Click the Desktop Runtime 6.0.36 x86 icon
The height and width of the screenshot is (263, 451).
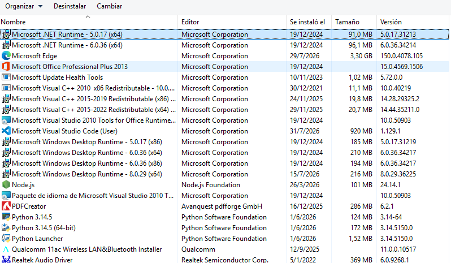pos(6,163)
